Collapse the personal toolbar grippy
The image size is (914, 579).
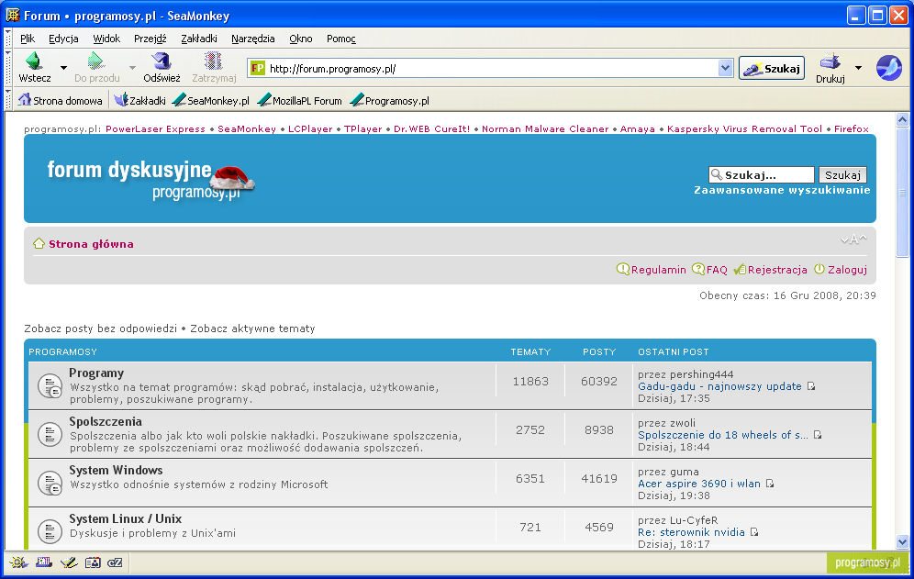8,100
